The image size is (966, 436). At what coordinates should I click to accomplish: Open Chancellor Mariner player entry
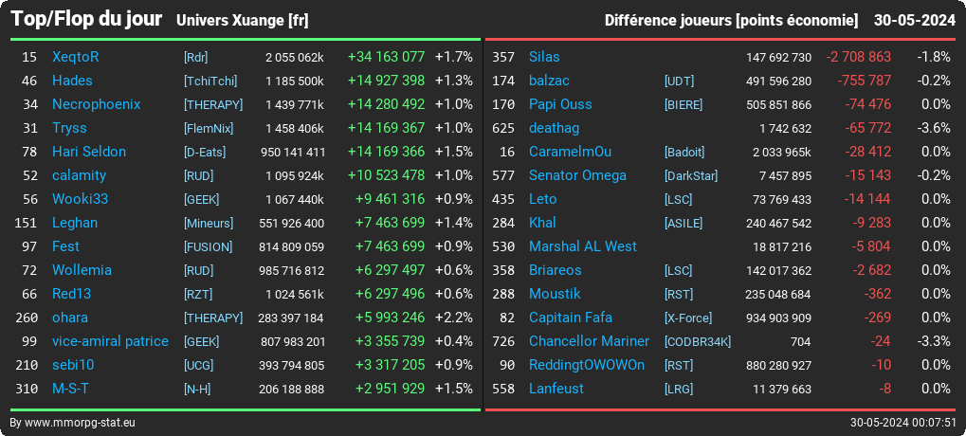[589, 341]
